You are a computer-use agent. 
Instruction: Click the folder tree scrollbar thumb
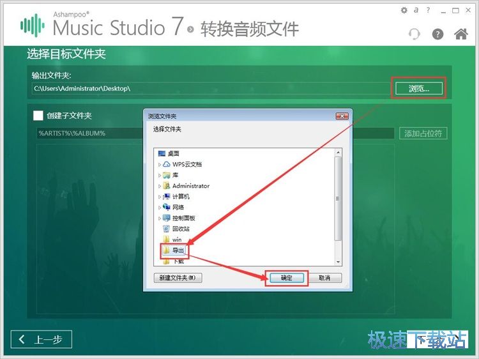pos(338,199)
